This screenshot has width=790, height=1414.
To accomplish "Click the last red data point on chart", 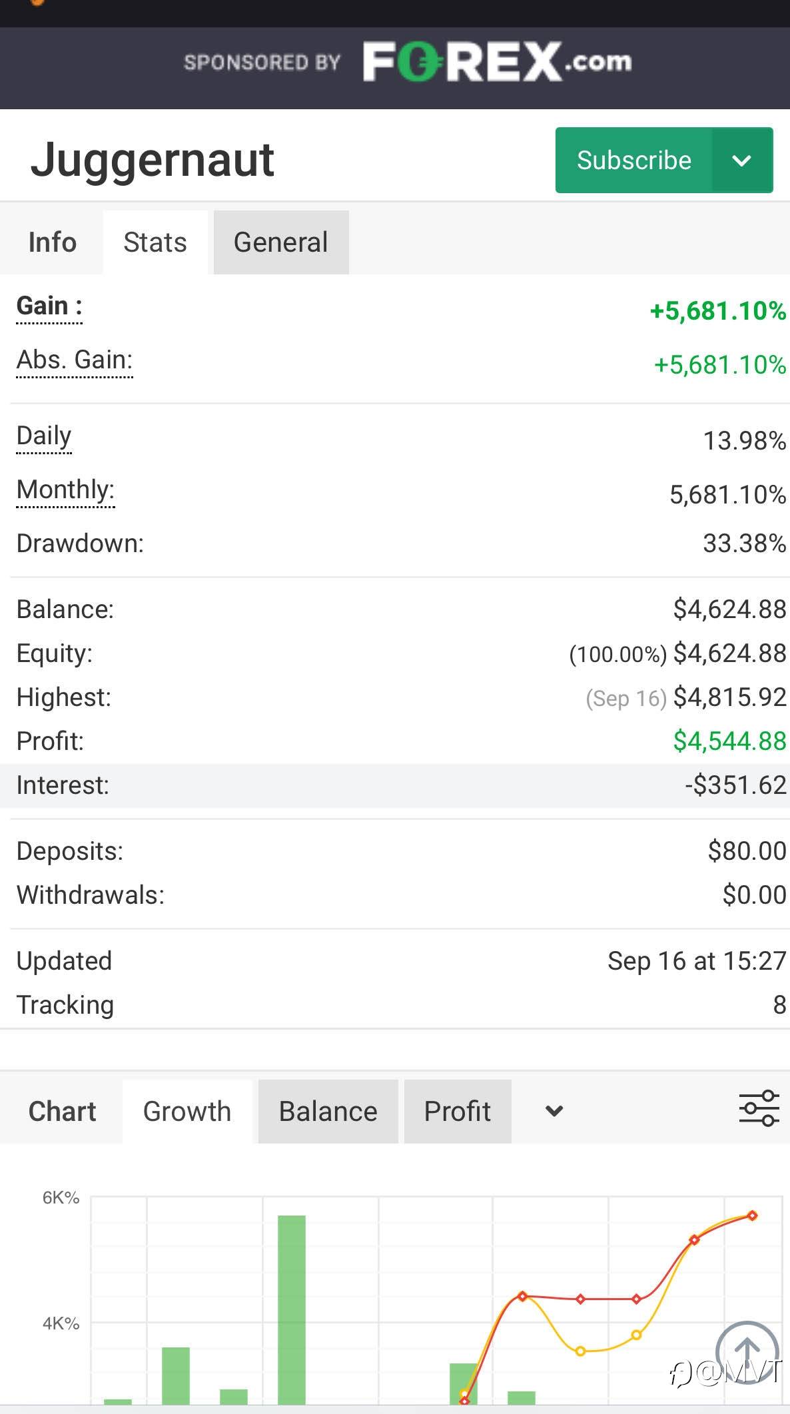I will click(x=752, y=1216).
